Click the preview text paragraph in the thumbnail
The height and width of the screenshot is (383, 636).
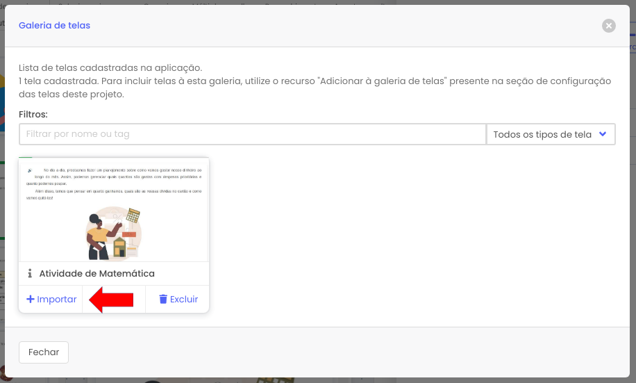pyautogui.click(x=114, y=184)
